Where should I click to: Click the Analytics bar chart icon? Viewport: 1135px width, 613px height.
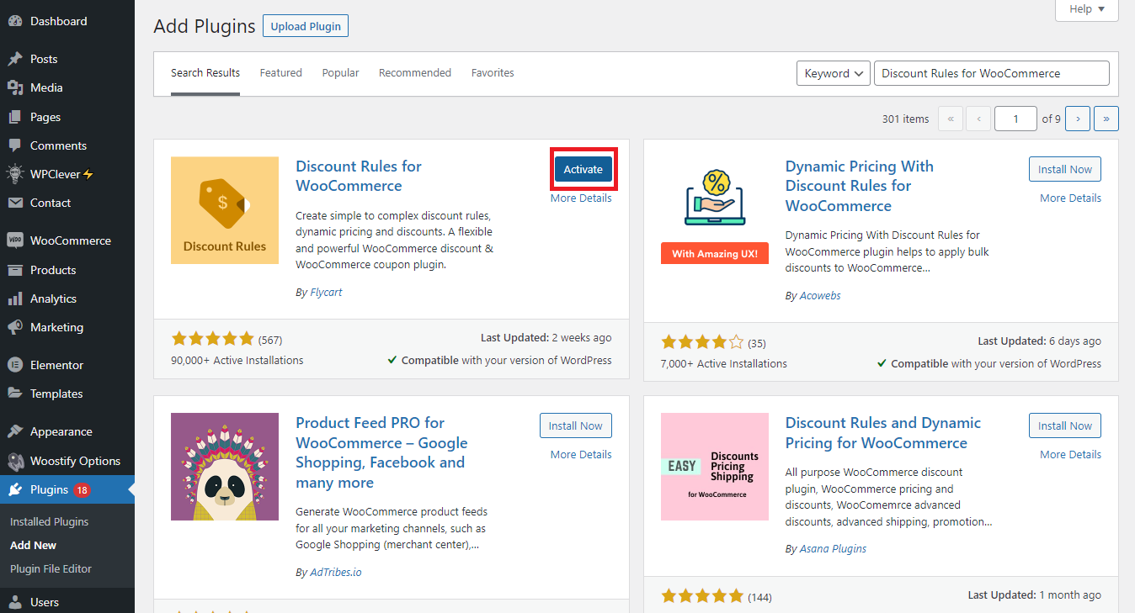(15, 299)
